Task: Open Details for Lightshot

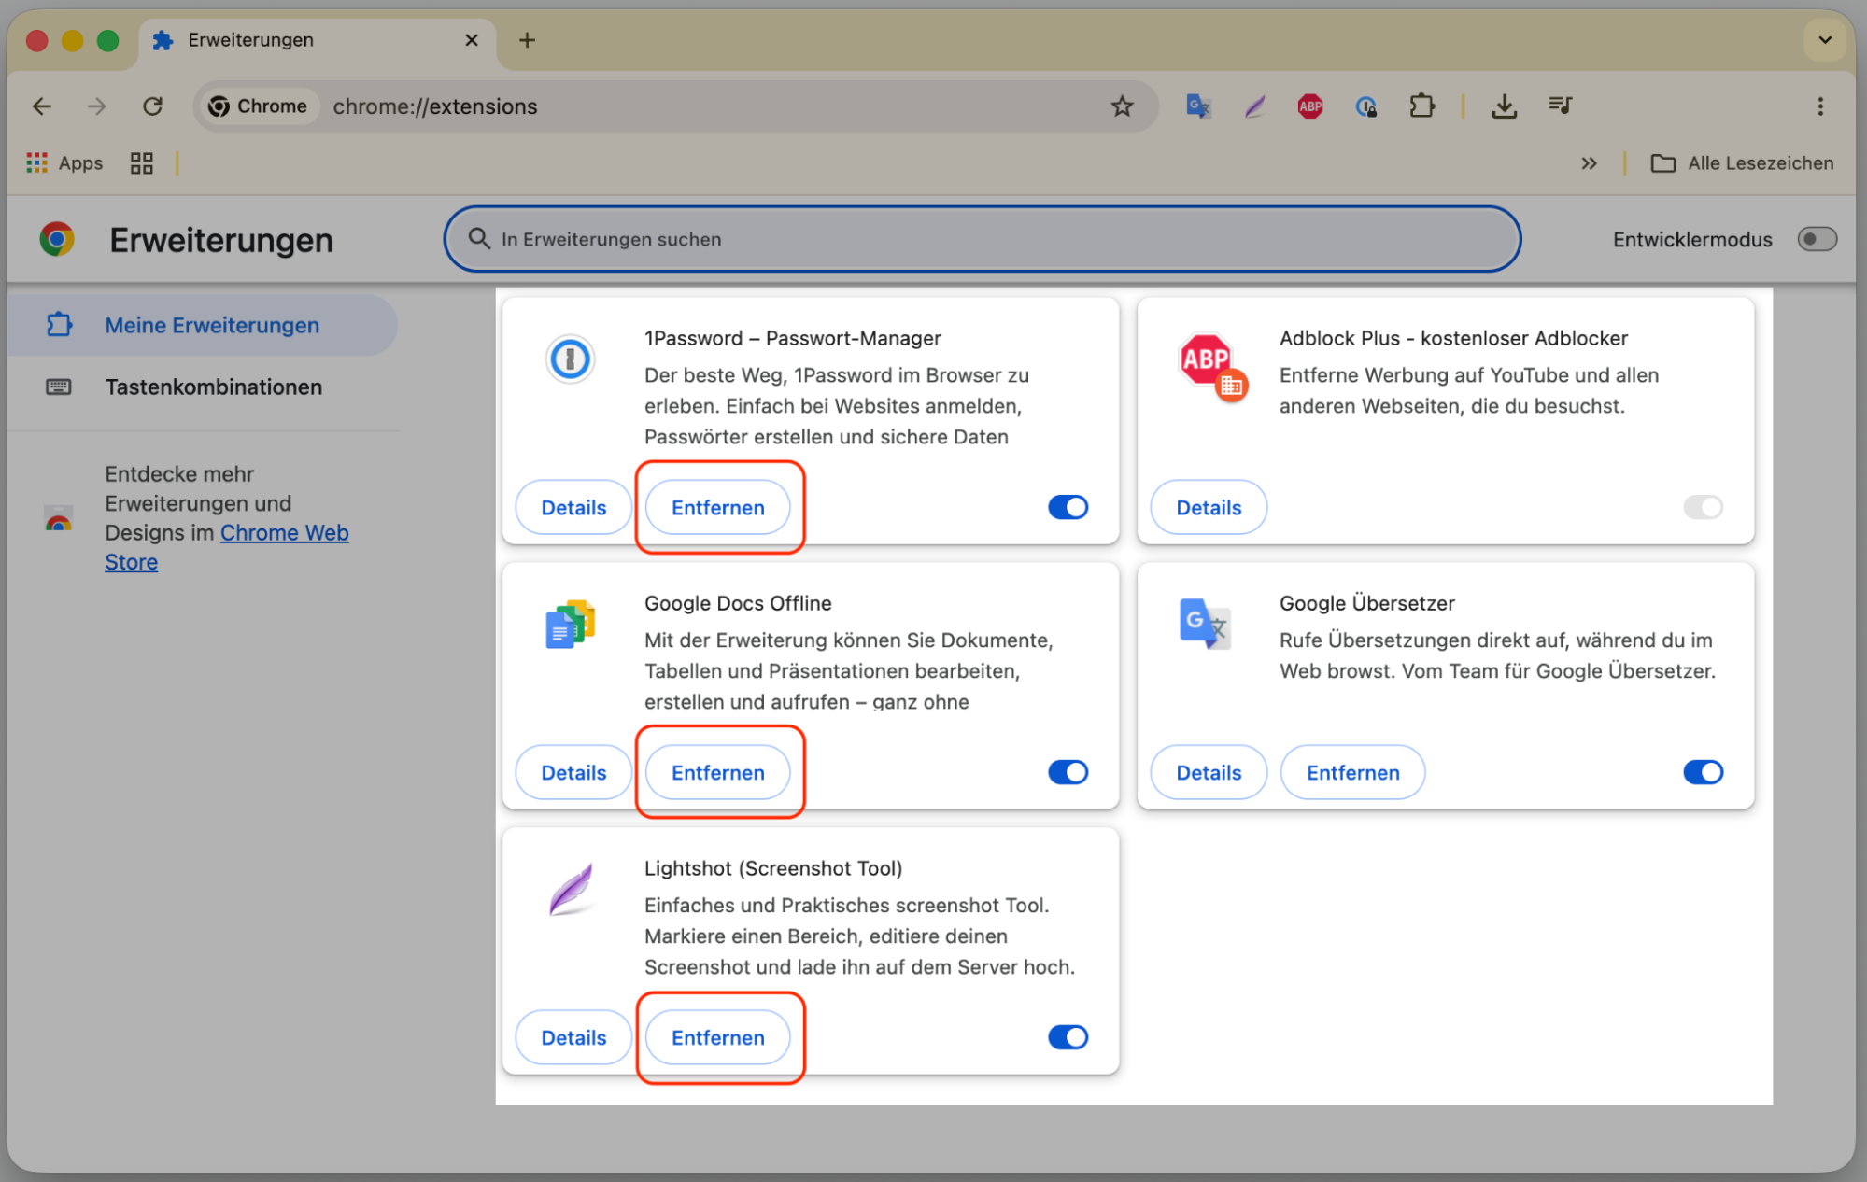Action: (573, 1037)
